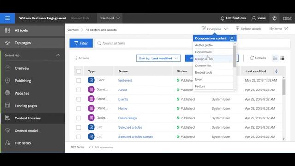
Task: Switch to list view icon
Action: pyautogui.click(x=275, y=59)
